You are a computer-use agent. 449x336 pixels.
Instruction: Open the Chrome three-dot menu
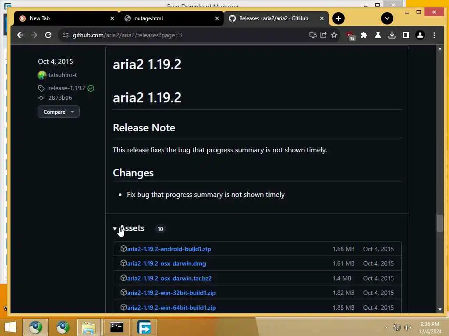coord(434,35)
